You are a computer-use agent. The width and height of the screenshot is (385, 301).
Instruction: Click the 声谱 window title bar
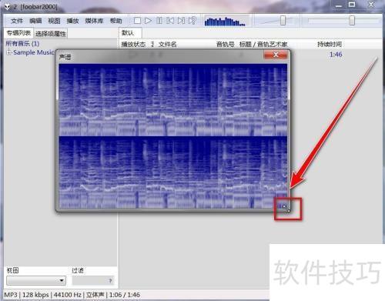160,57
